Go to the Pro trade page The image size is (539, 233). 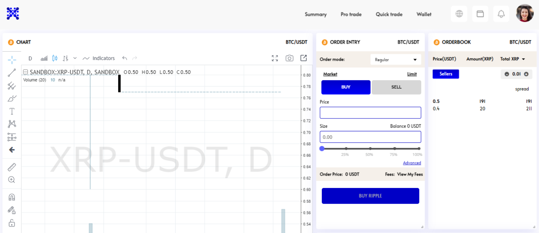351,14
